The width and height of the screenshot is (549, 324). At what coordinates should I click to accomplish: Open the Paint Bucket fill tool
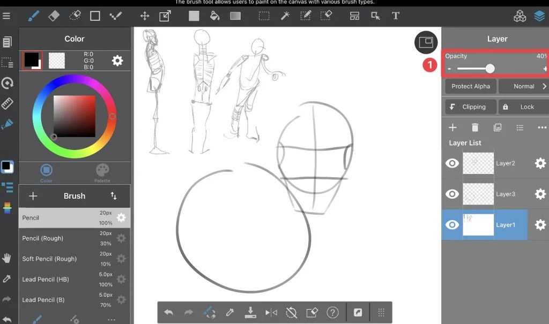pos(214,16)
